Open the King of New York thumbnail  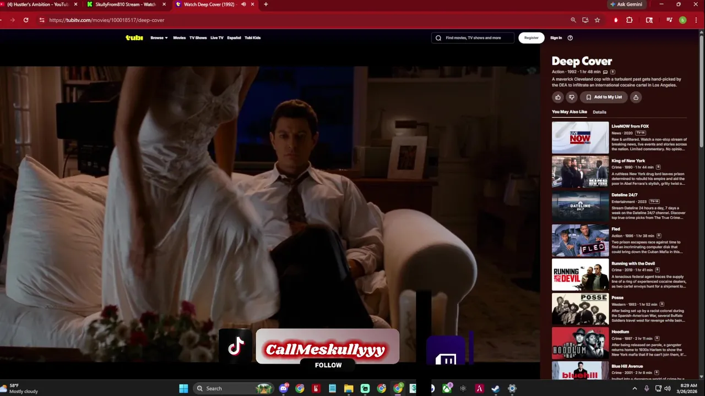[580, 172]
